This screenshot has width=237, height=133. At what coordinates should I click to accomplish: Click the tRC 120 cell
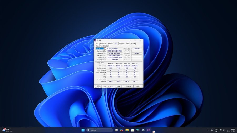(x=119, y=77)
